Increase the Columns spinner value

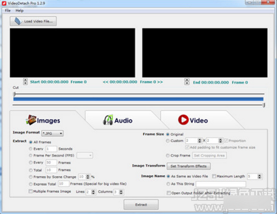coord(121,191)
